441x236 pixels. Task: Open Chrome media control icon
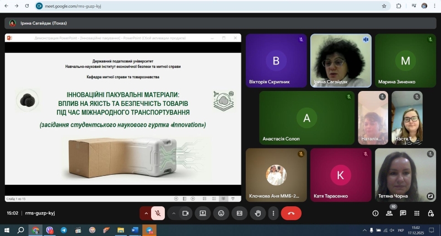coord(414,6)
